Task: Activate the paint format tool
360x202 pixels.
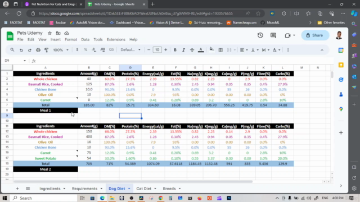Action: [46, 50]
